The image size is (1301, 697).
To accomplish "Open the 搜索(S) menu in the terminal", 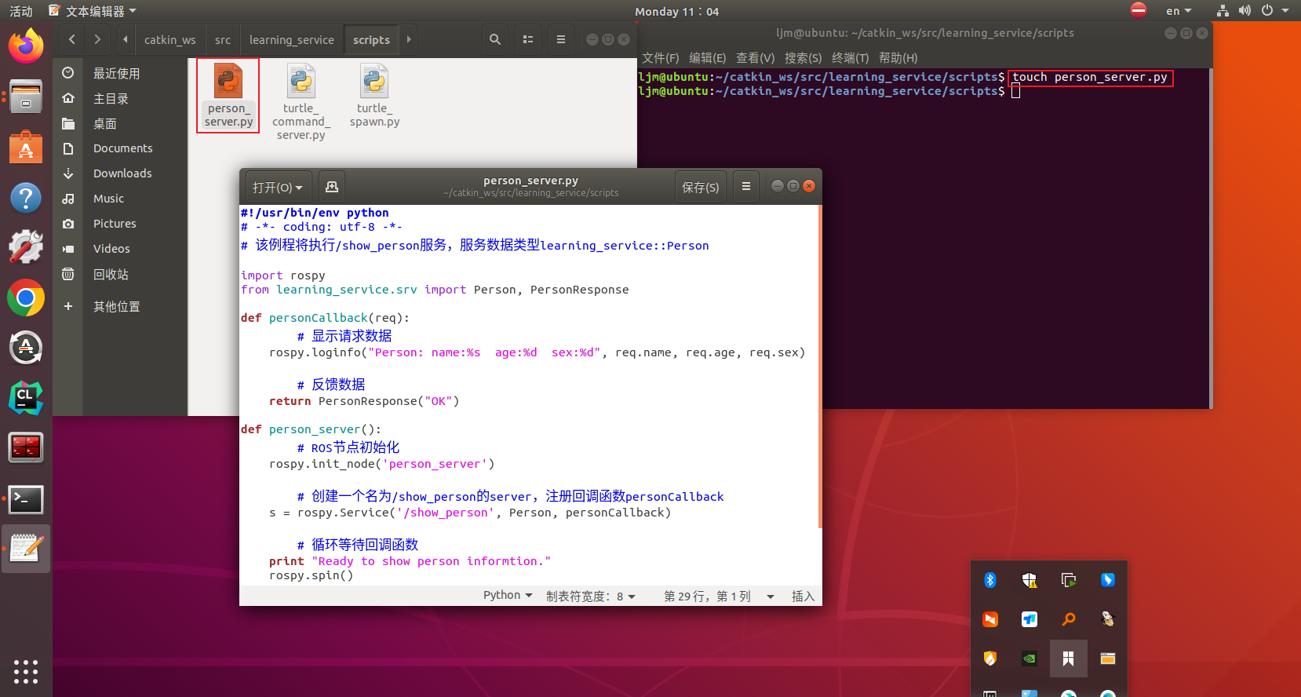I will tap(804, 58).
